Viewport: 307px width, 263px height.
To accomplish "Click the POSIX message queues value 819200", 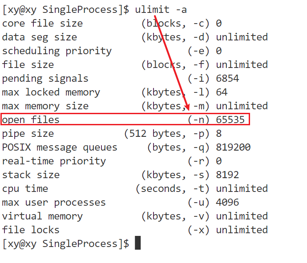I will (233, 147).
